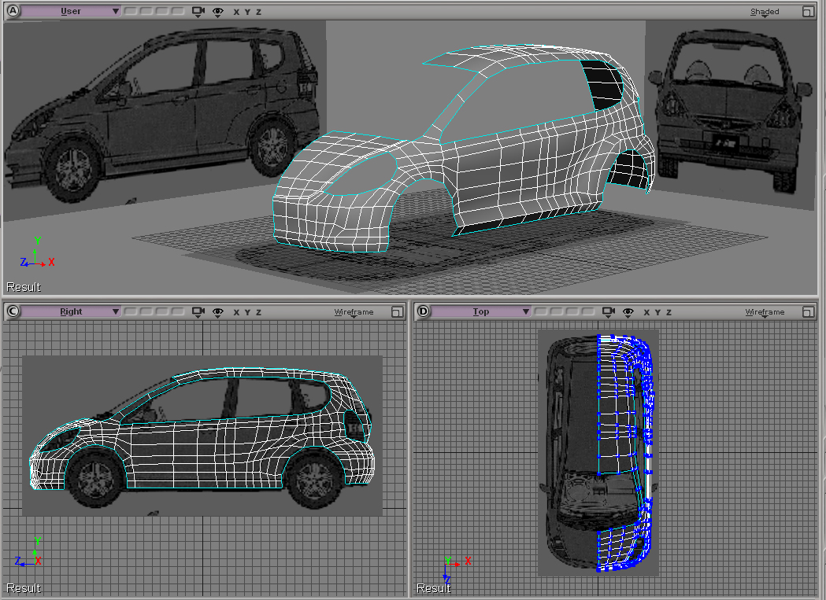Open the Wireframe display dropdown in viewport D

point(765,313)
